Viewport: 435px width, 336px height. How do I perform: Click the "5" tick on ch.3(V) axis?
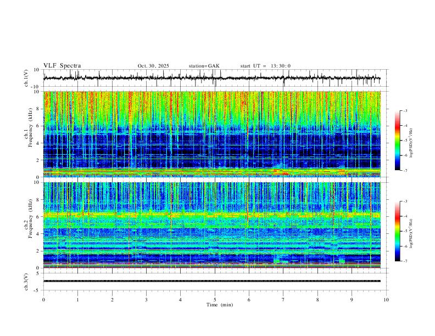click(38, 273)
